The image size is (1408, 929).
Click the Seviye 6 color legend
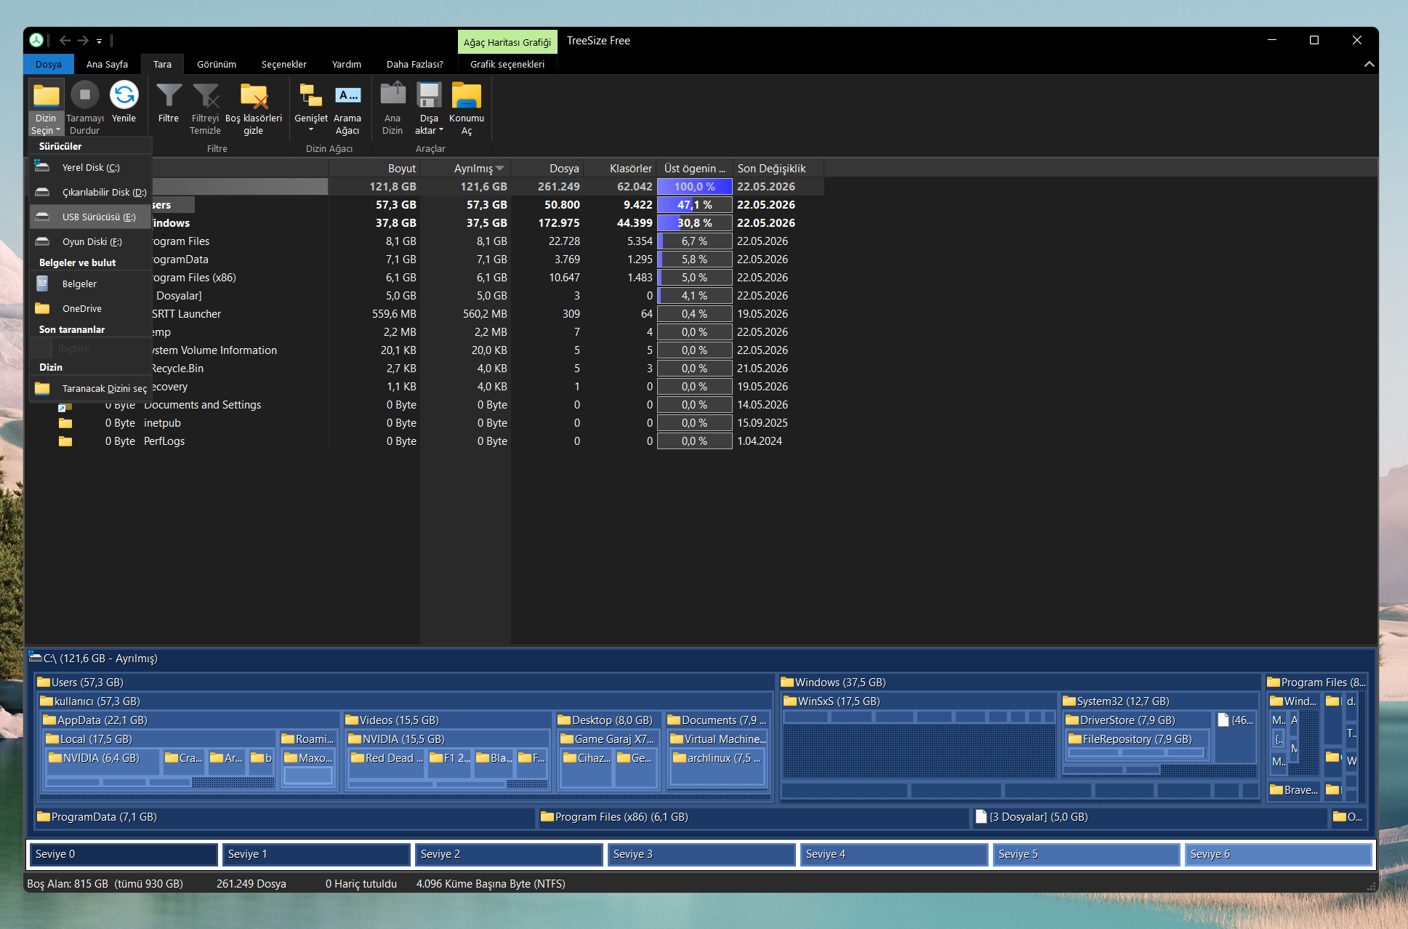(x=1279, y=854)
